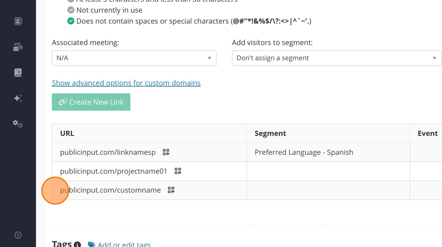The image size is (442, 247).
Task: Open the settings gears sidebar icon
Action: pos(18,124)
